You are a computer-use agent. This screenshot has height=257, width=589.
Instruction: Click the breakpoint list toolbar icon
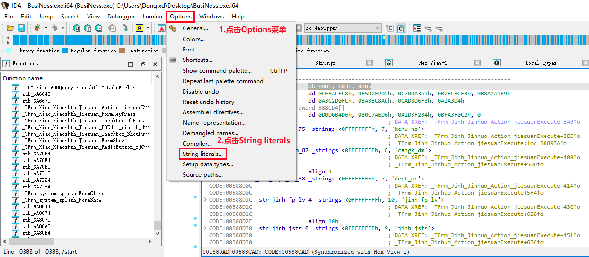click(x=417, y=28)
